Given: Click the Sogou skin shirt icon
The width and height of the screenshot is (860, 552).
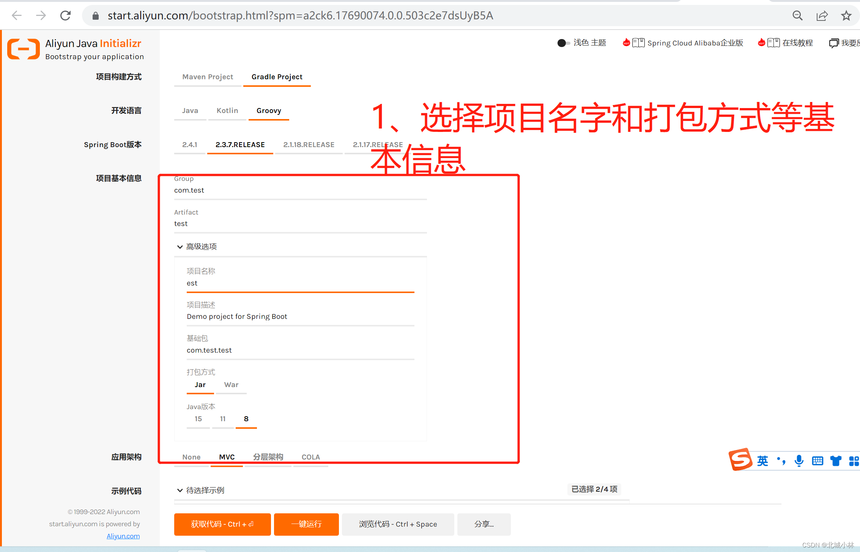Looking at the screenshot, I should [x=836, y=461].
